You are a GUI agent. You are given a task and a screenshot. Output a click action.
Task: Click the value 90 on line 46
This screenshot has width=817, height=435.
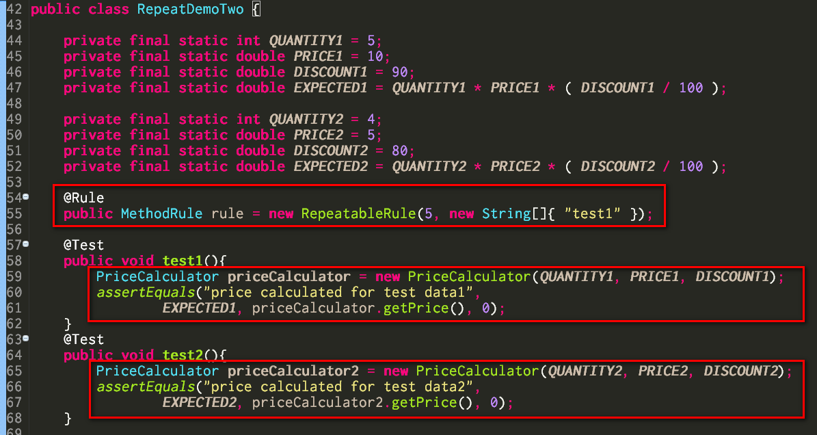[399, 72]
